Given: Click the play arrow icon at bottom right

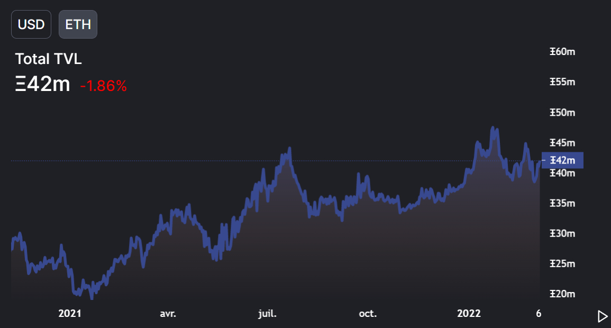Looking at the screenshot, I should pos(602,316).
